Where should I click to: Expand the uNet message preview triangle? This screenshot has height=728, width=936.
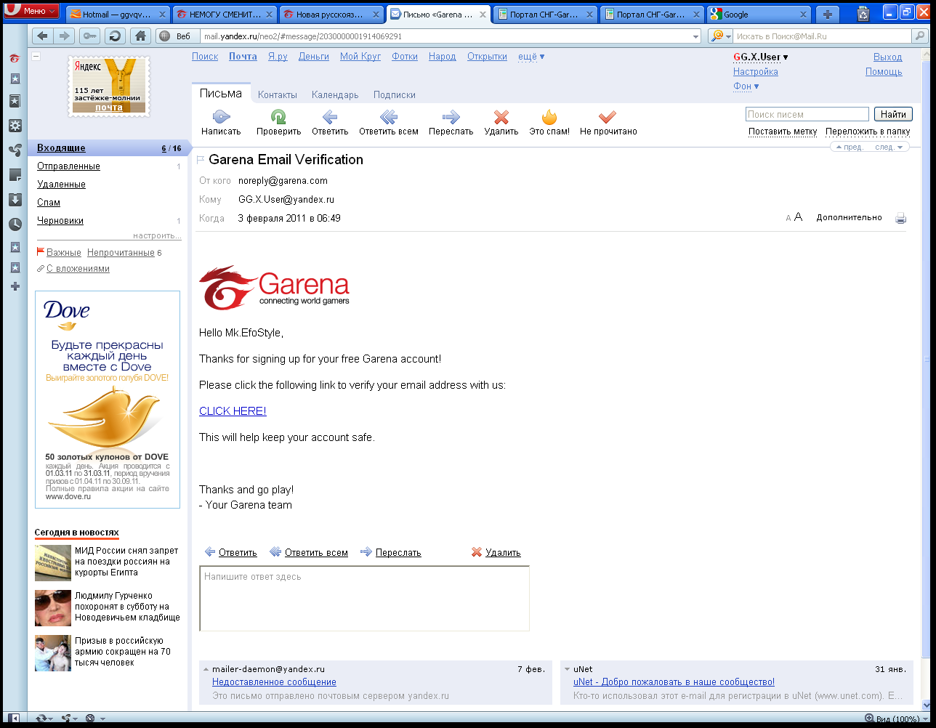(568, 669)
